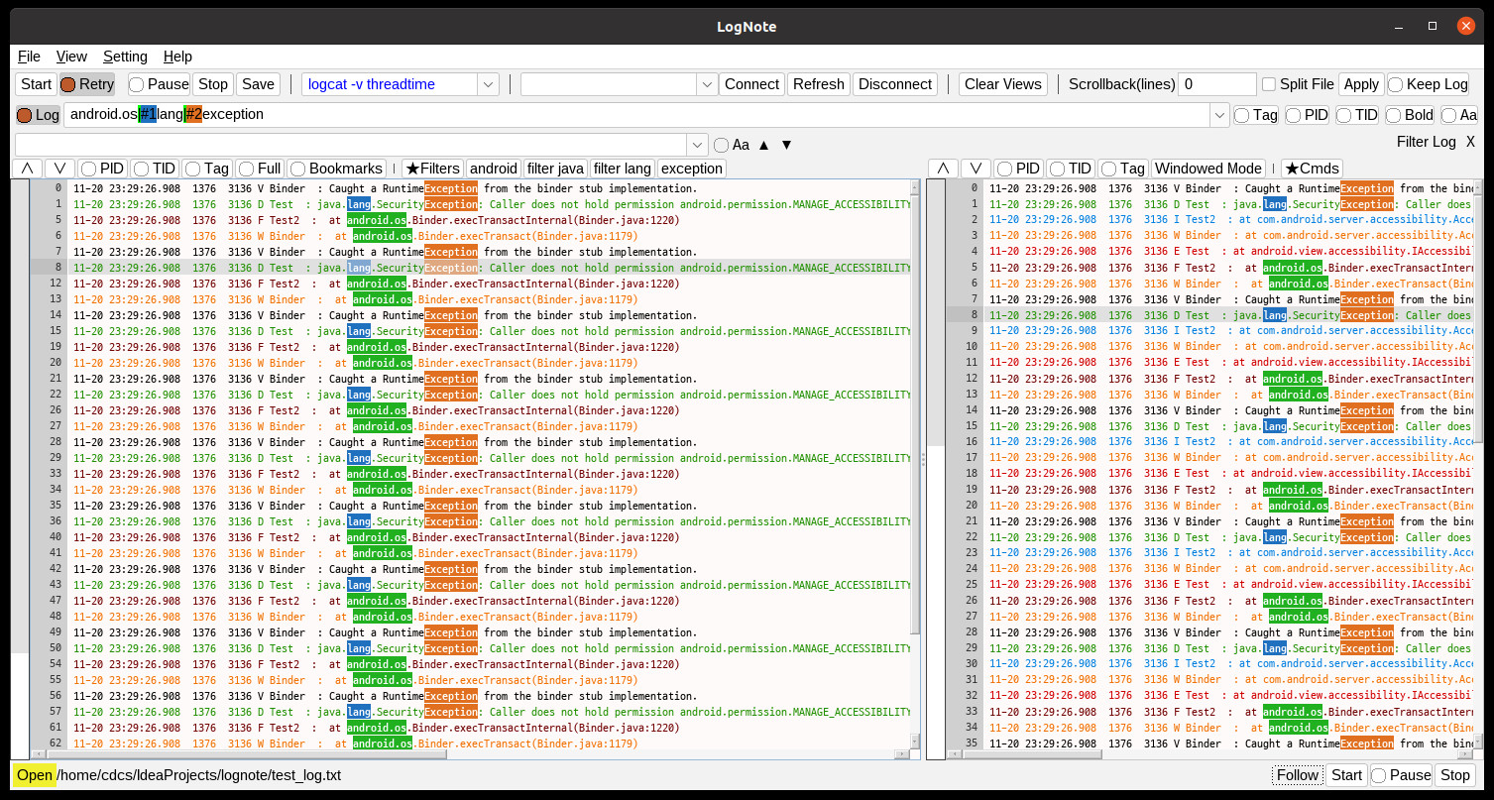Expand the device address dropdown
Viewport: 1494px width, 800px height.
[x=706, y=84]
